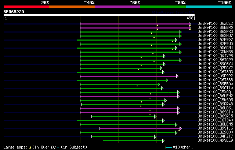This screenshot has width=235, height=150.
Task: Select the UniRef100_C6T340 label
Action: point(215,120)
